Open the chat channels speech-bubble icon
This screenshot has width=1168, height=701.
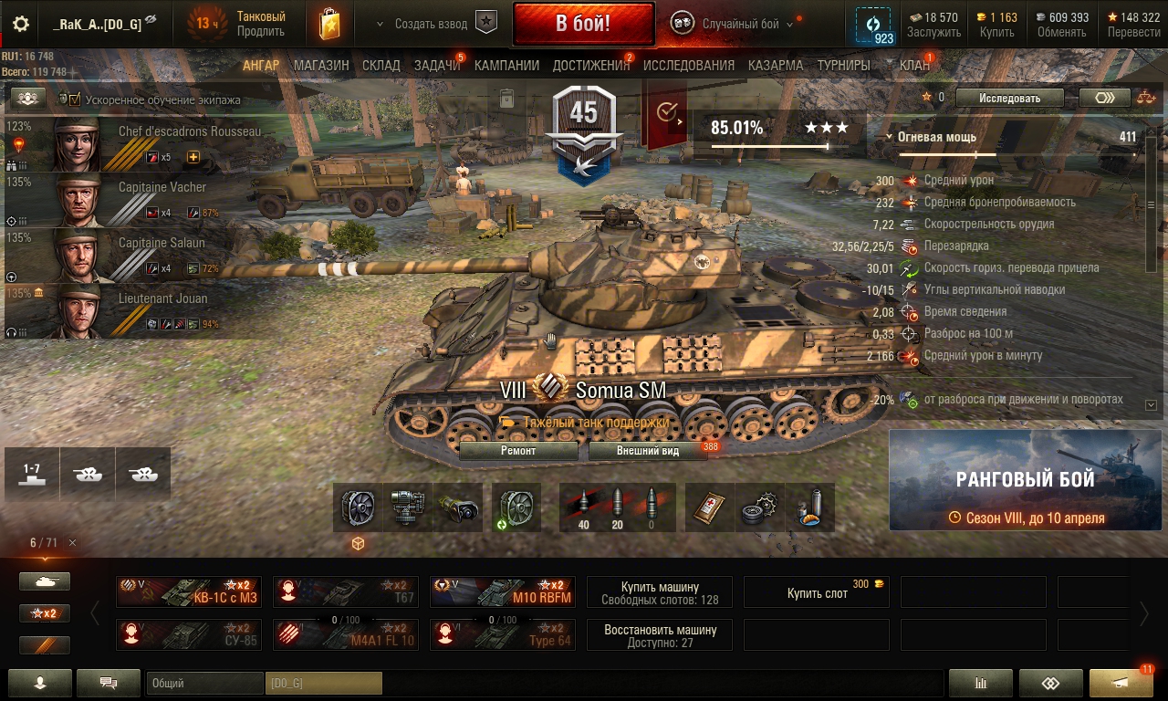[x=109, y=682]
